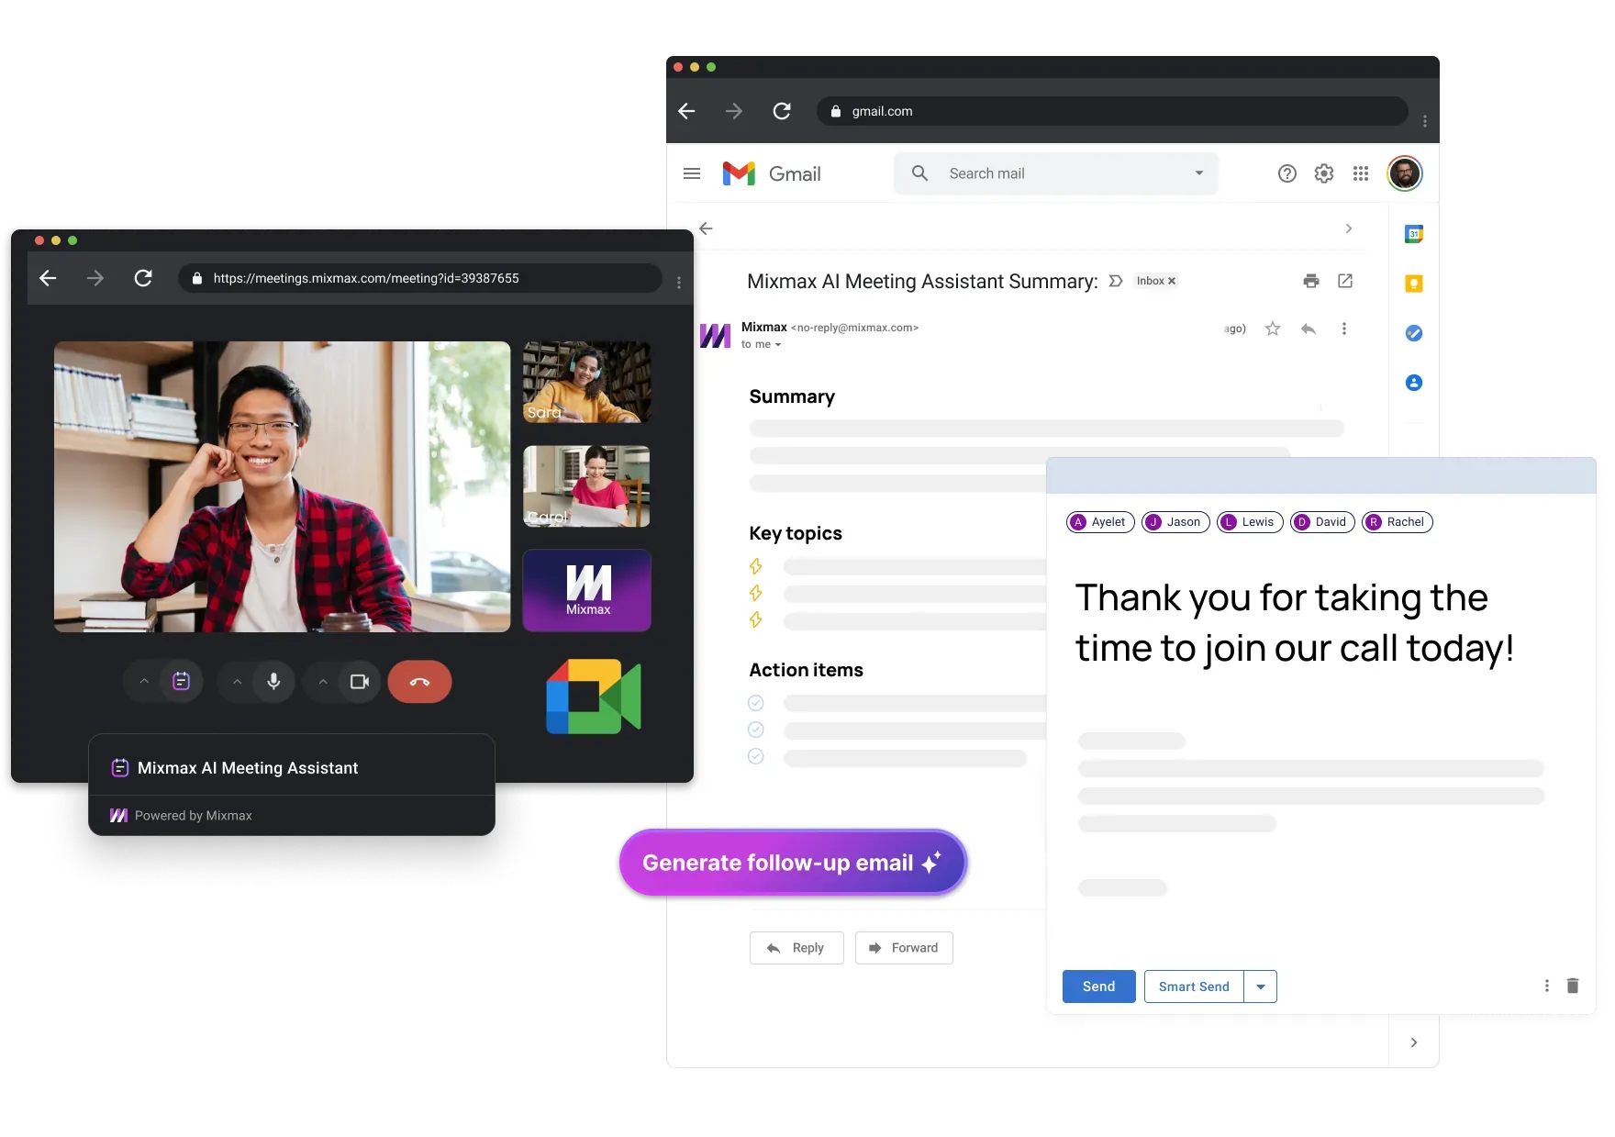Viewport: 1615px width, 1137px height.
Task: Reload the gmail.com page
Action: (782, 111)
